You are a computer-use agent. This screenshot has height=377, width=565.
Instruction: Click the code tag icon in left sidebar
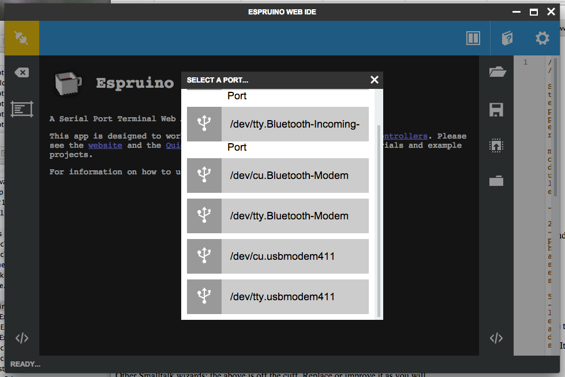[x=21, y=338]
